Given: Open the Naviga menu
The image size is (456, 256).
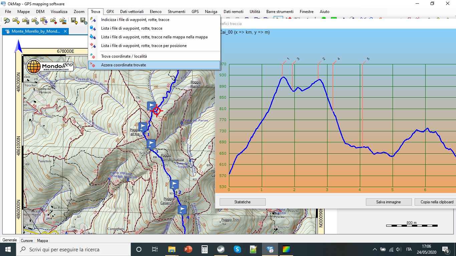Looking at the screenshot, I should 211,12.
